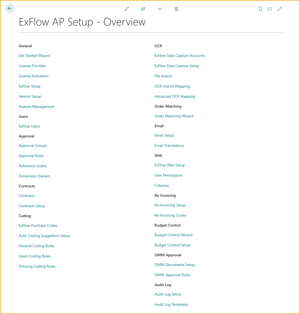Click the back arrow button
300x314 pixels.
pyautogui.click(x=10, y=9)
